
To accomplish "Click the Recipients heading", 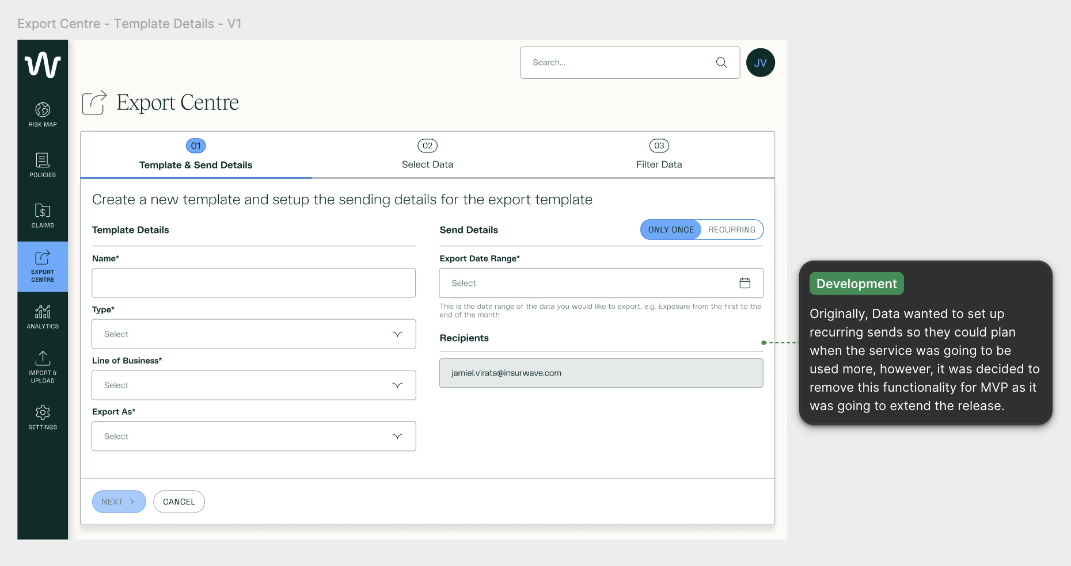I will [464, 338].
